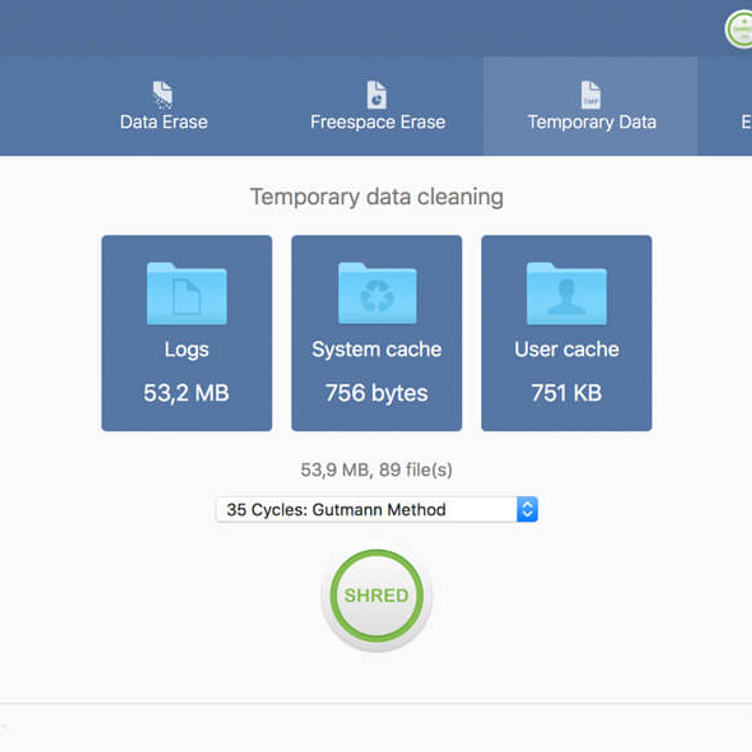Click the Temporary data cleaning heading
The image size is (752, 752).
point(376,197)
